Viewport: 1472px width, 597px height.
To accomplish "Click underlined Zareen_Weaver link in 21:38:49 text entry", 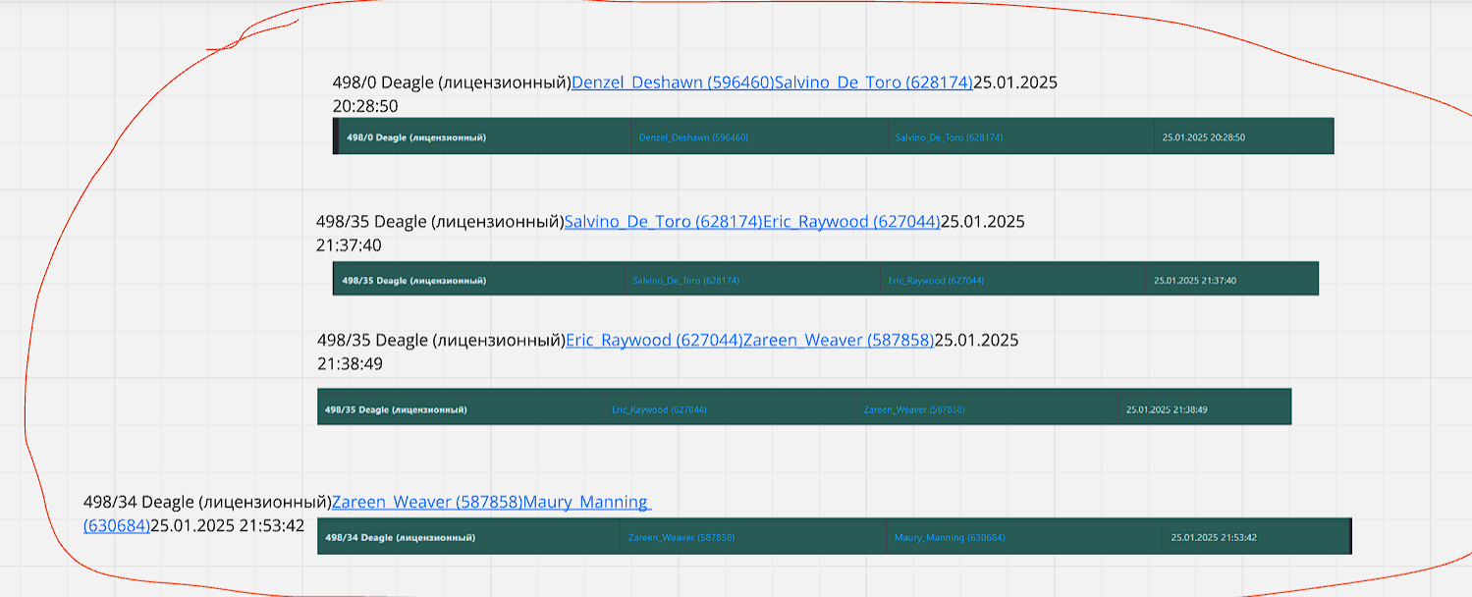I will 838,341.
